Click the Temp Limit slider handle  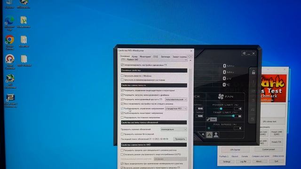click(x=233, y=116)
